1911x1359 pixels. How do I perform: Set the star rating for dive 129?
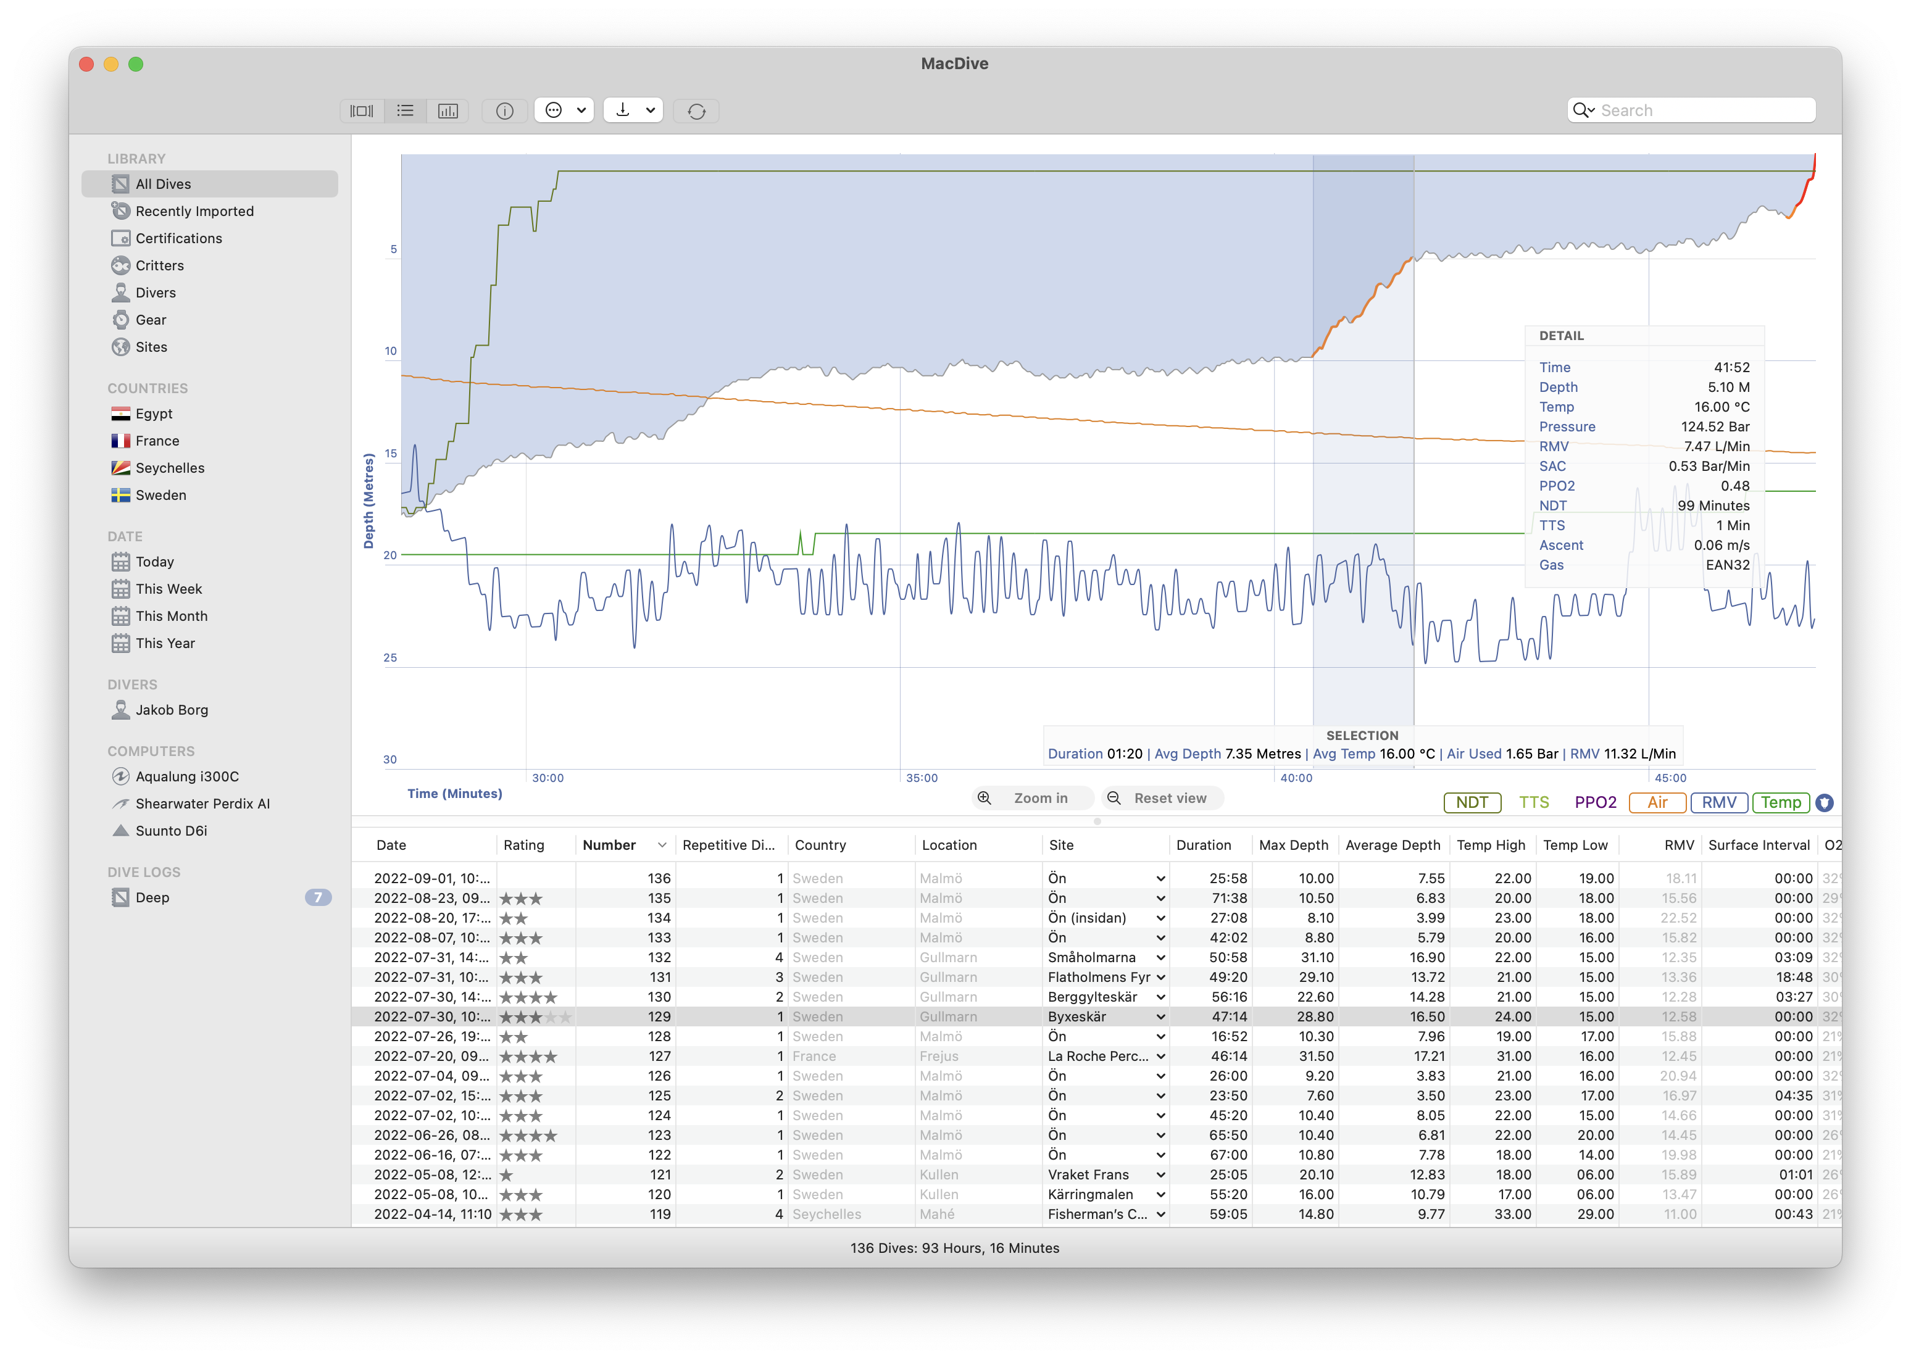pos(536,1016)
